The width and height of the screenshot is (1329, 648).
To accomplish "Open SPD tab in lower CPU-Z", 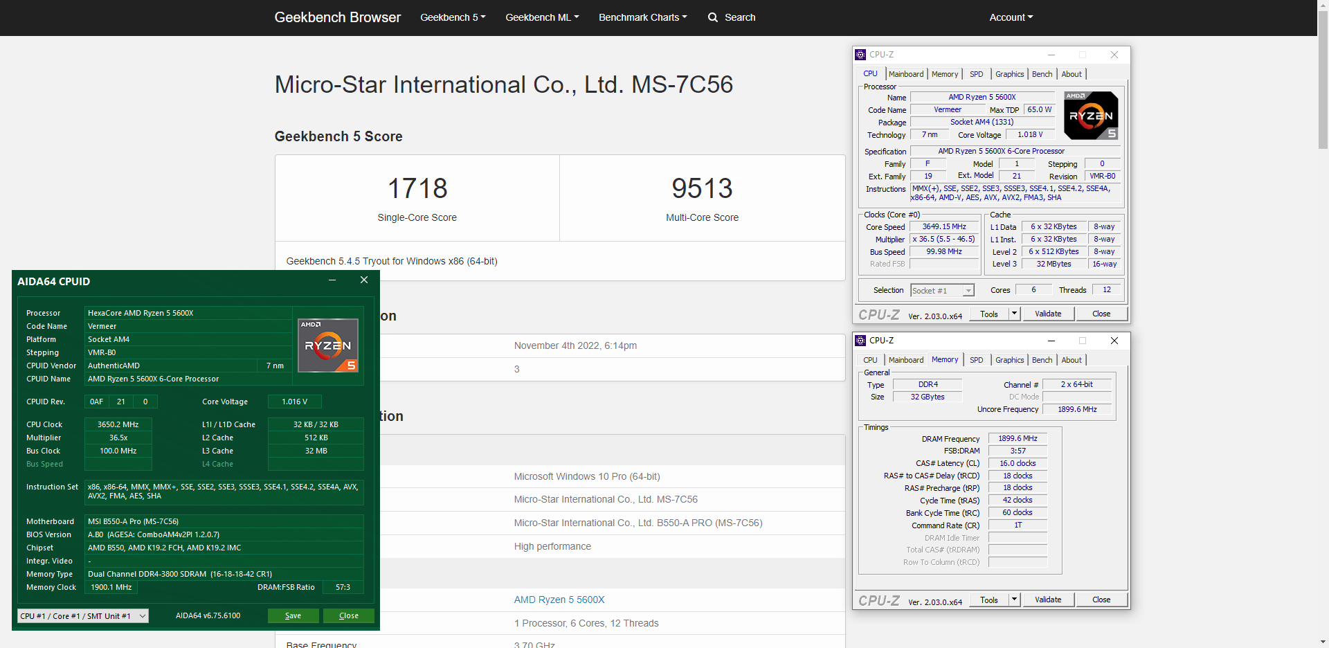I will pyautogui.click(x=976, y=360).
